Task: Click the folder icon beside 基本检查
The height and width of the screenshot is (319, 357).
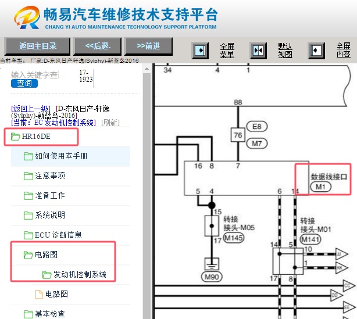Action: (x=28, y=314)
